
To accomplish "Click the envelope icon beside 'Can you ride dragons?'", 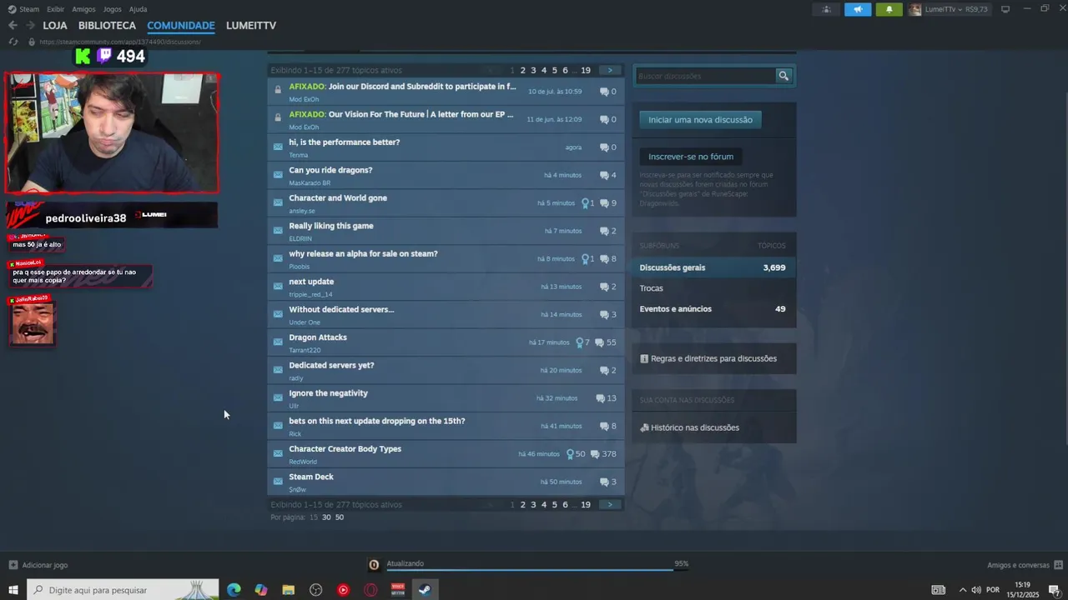I will [278, 174].
